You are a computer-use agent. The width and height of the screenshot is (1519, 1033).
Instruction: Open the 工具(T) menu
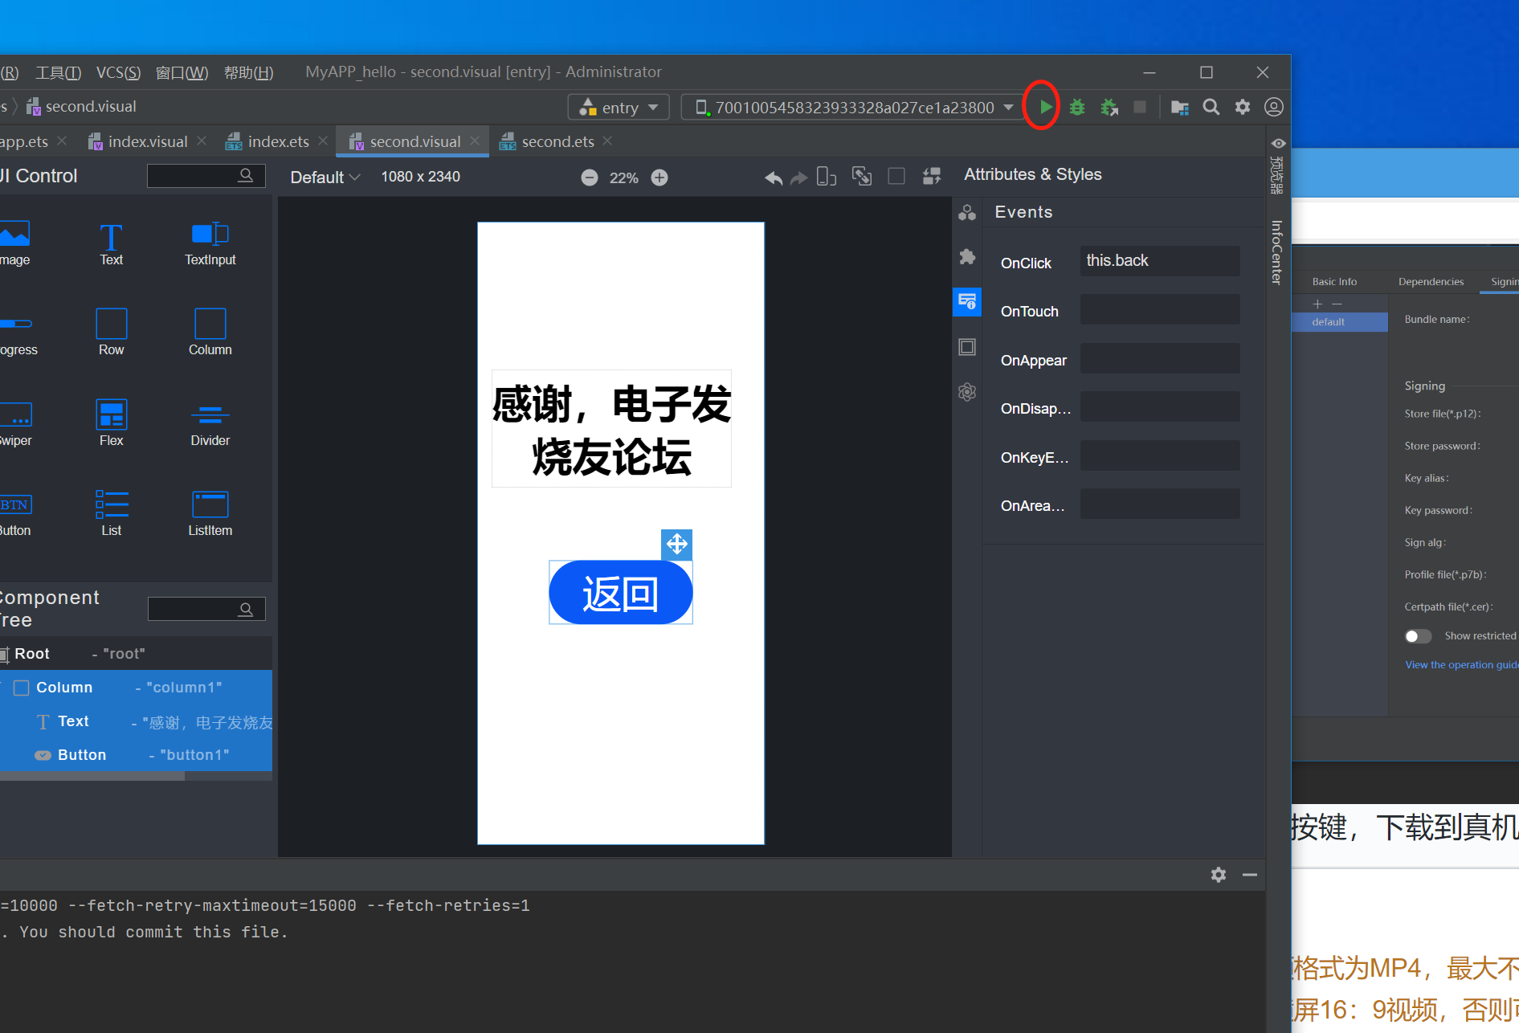(59, 72)
